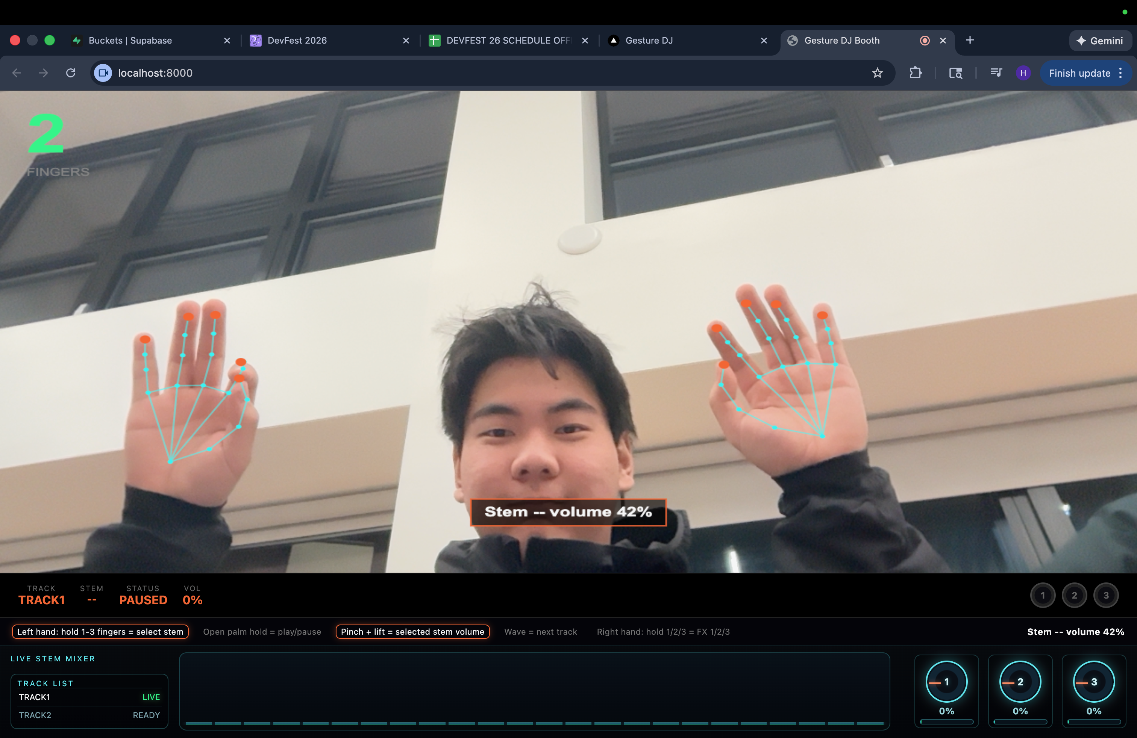Image resolution: width=1137 pixels, height=738 pixels.
Task: Open the camera site permission icon
Action: pos(103,73)
